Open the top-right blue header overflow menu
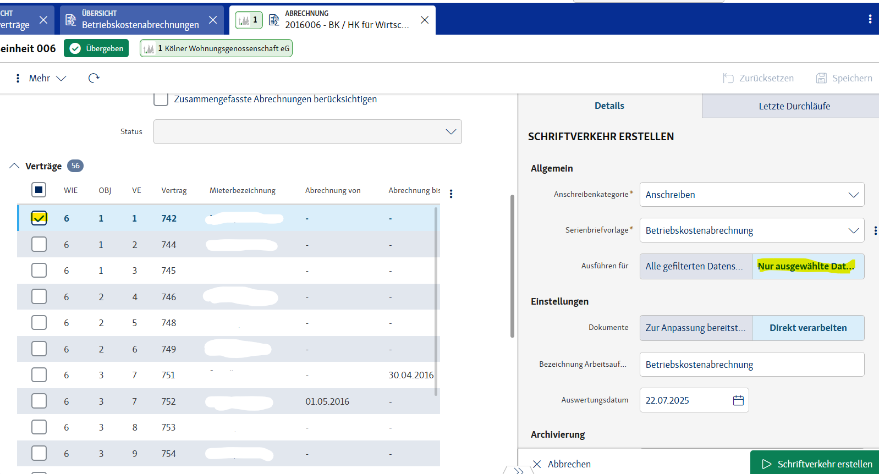Viewport: 879px width, 474px height. [x=870, y=19]
